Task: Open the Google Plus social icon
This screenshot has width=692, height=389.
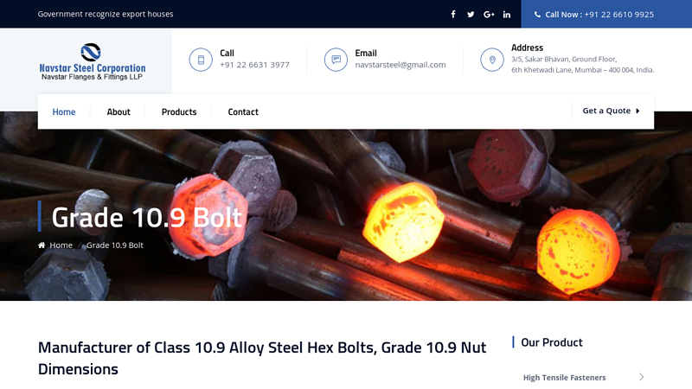Action: click(489, 14)
